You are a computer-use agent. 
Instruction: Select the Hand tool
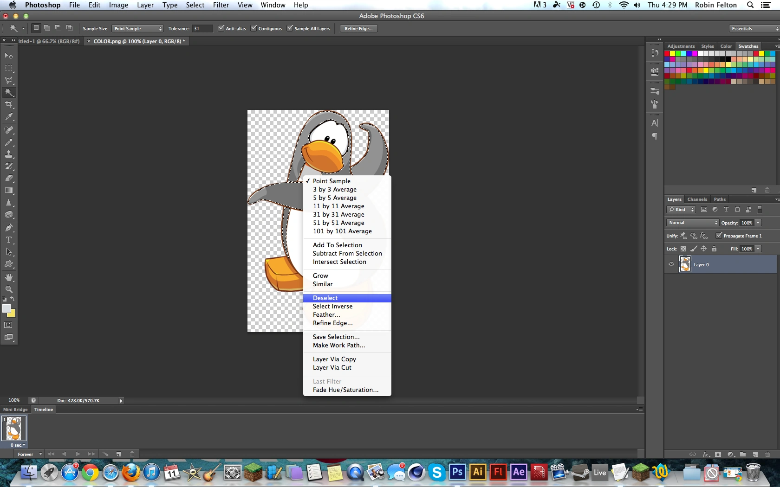pos(9,277)
